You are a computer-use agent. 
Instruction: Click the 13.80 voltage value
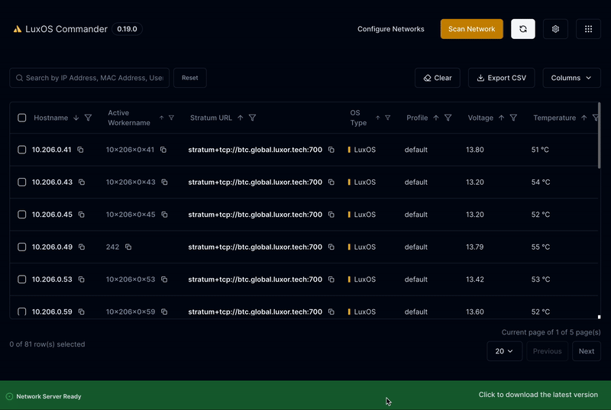coord(474,150)
